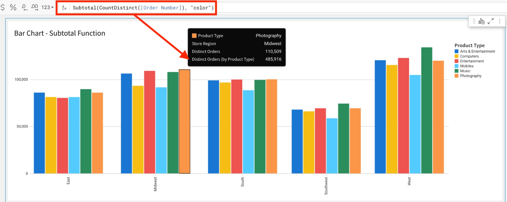The image size is (507, 202).
Task: Open the 123 number format dropdown
Action: 47,7
